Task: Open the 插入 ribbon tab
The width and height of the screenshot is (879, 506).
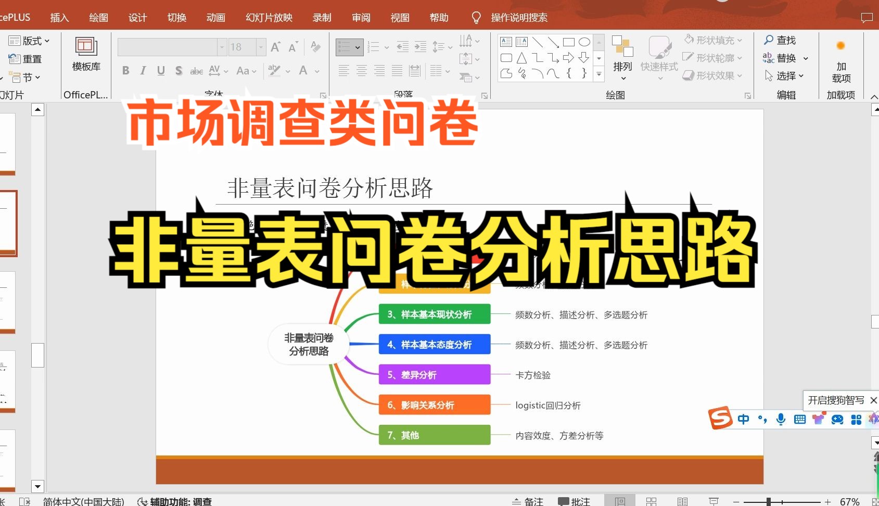Action: coord(59,17)
